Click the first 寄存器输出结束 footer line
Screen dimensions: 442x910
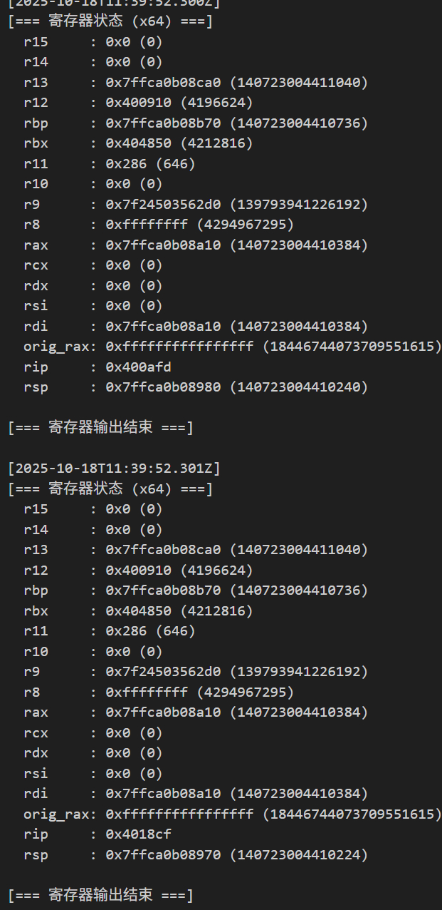point(100,428)
